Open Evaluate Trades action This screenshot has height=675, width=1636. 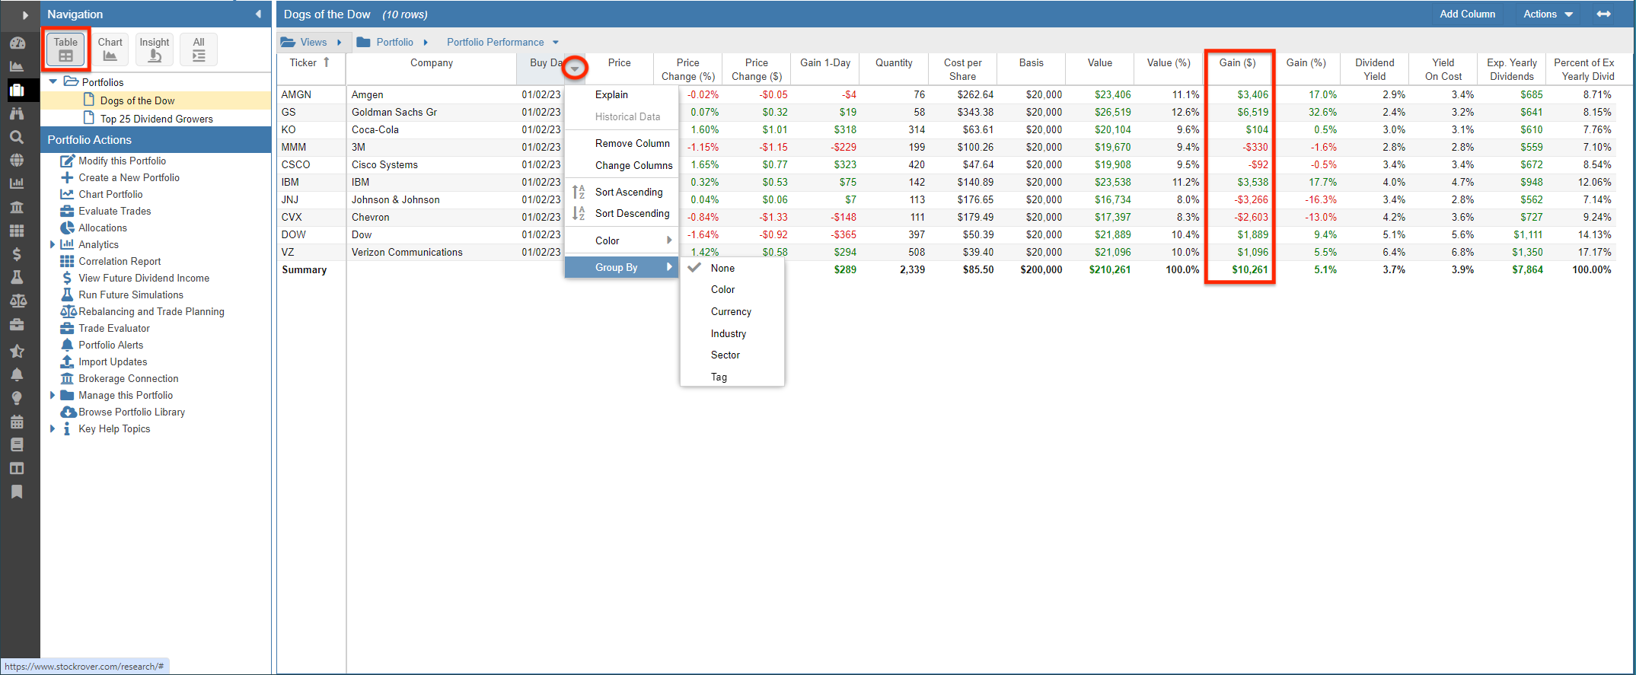pyautogui.click(x=114, y=211)
